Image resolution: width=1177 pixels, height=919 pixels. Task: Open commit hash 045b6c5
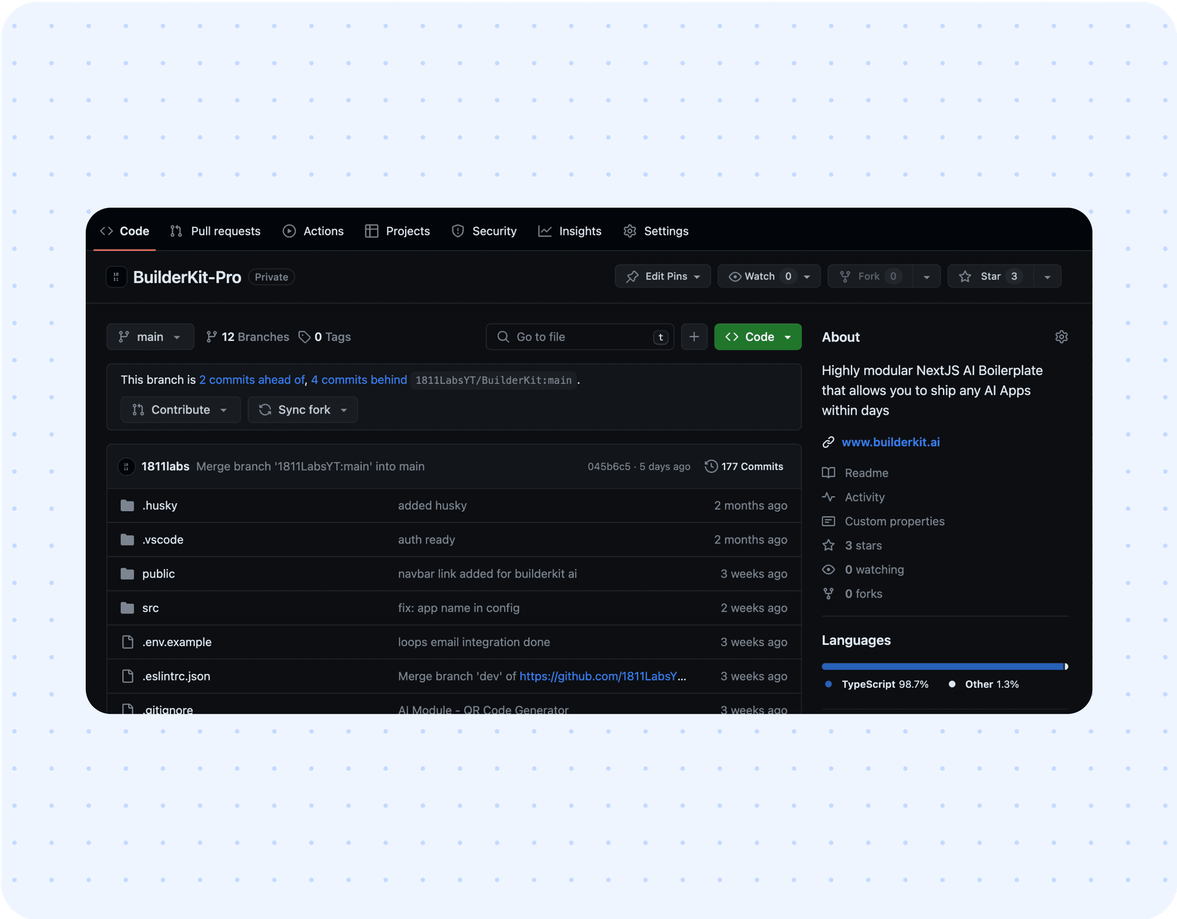pos(609,467)
